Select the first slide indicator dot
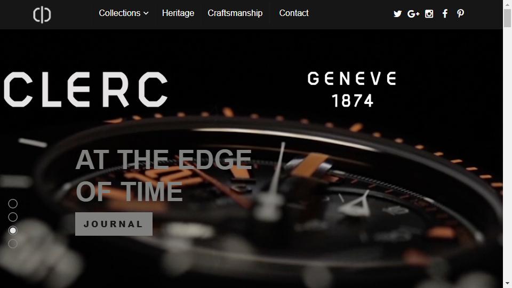Image resolution: width=512 pixels, height=288 pixels. coord(13,204)
